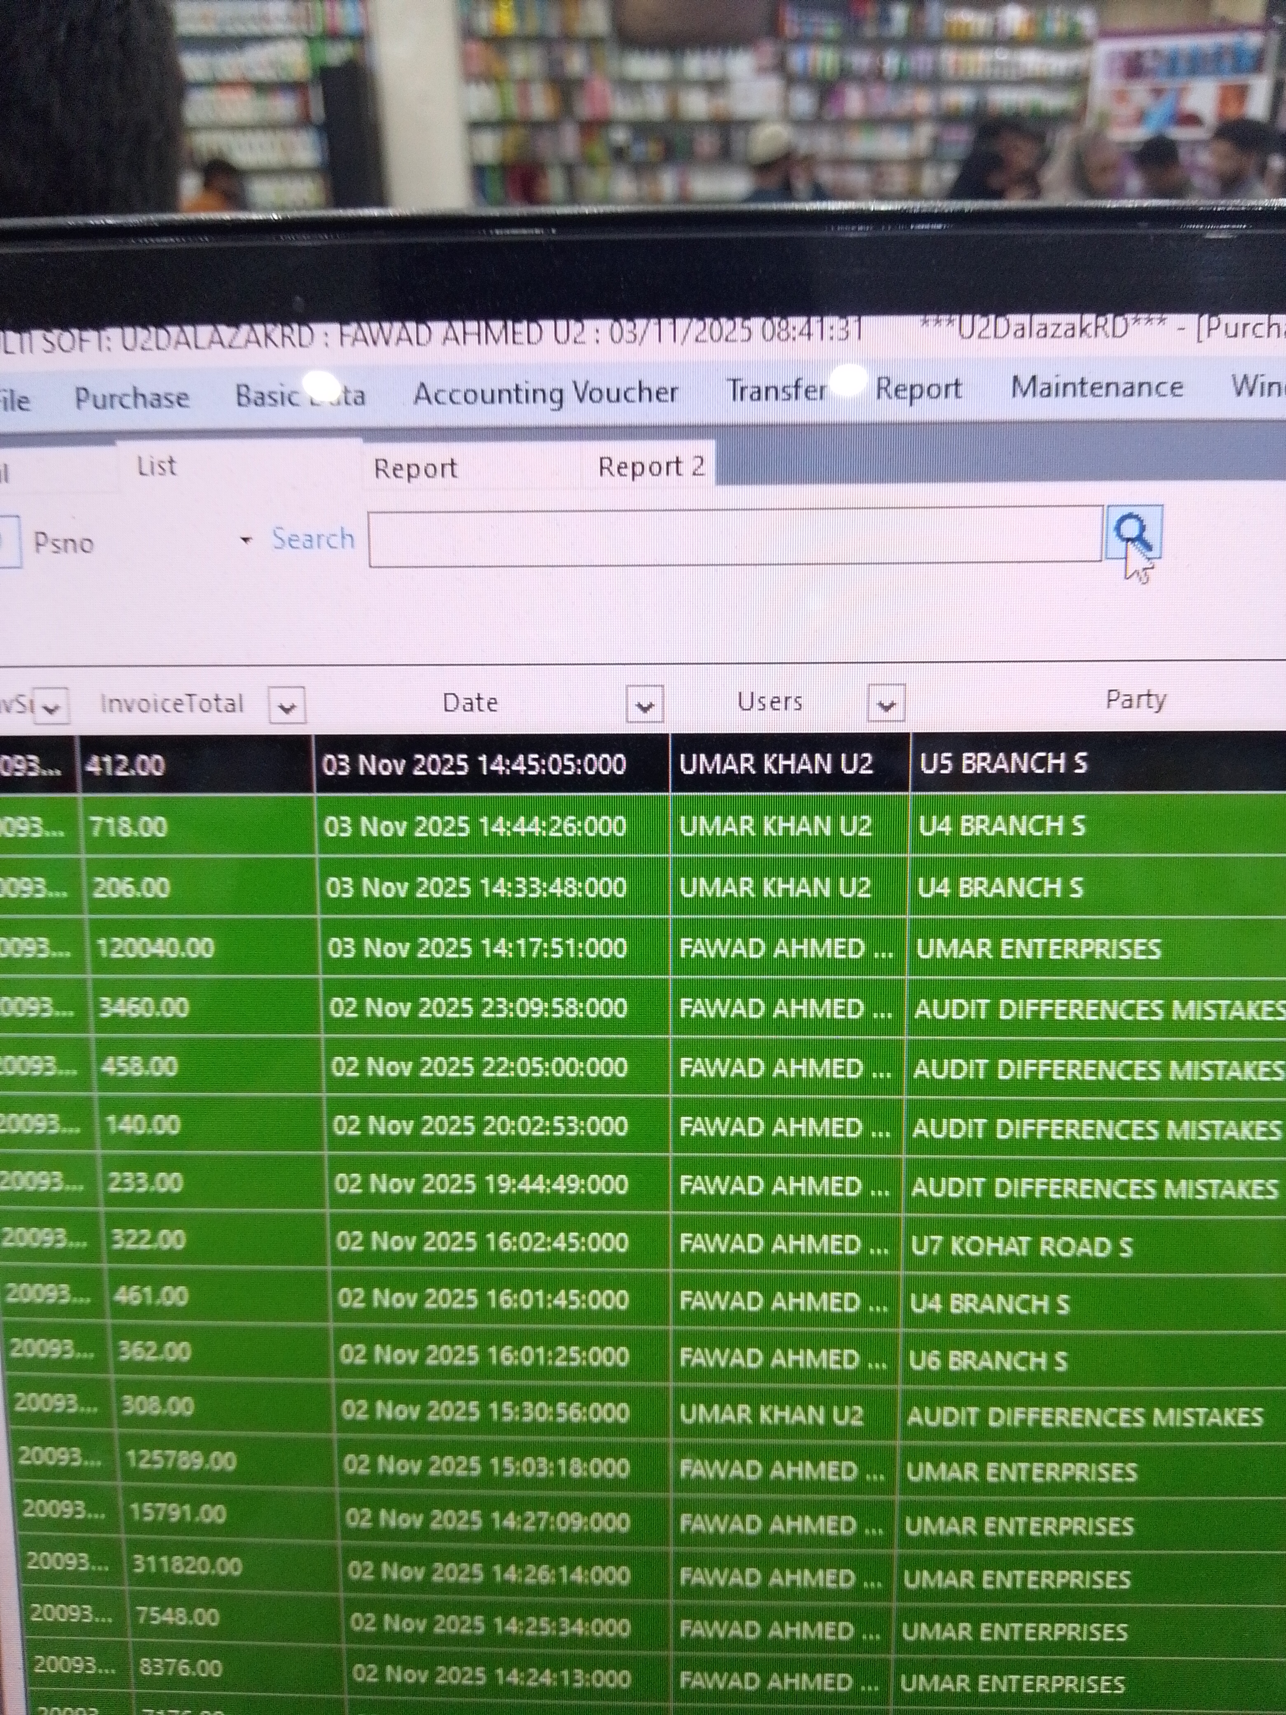Viewport: 1286px width, 1715px height.
Task: Switch to the Report tab
Action: pyautogui.click(x=415, y=468)
